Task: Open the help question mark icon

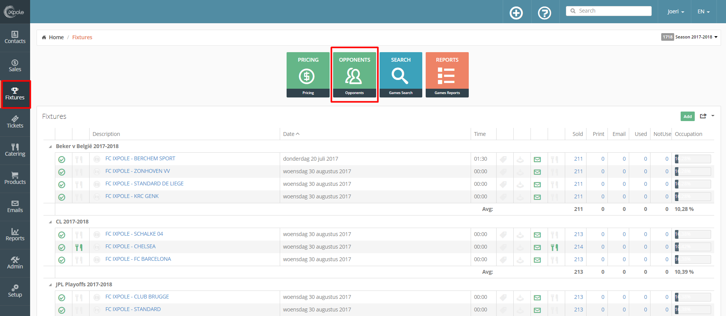Action: [x=545, y=13]
